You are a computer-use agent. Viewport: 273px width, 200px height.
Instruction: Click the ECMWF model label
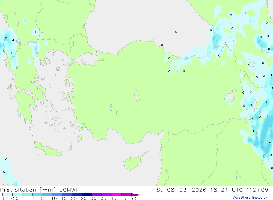click(x=69, y=190)
